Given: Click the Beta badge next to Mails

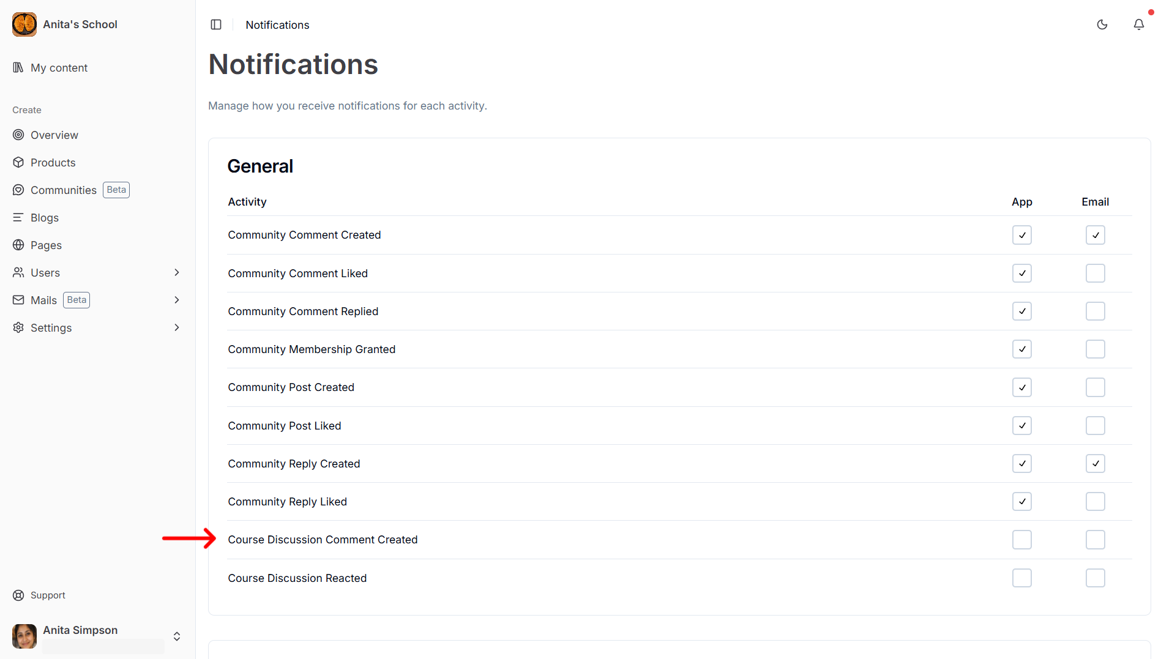Looking at the screenshot, I should pyautogui.click(x=77, y=300).
